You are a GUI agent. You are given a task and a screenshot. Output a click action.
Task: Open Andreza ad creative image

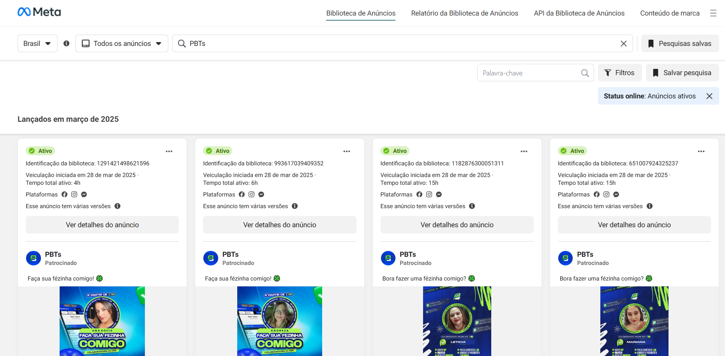(280, 321)
